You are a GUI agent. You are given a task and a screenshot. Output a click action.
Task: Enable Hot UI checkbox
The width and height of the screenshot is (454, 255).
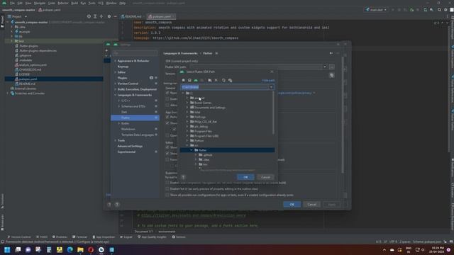[167, 189]
